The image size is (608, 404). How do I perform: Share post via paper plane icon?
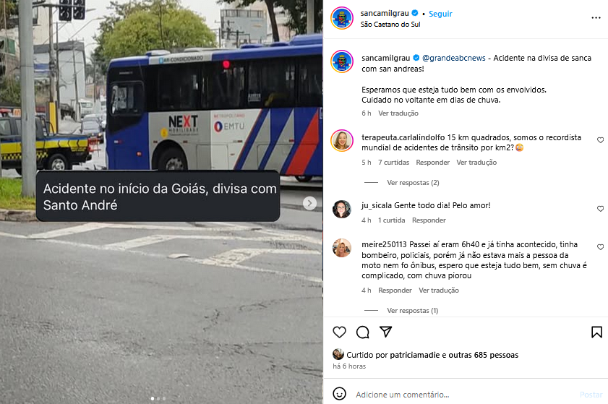click(385, 332)
